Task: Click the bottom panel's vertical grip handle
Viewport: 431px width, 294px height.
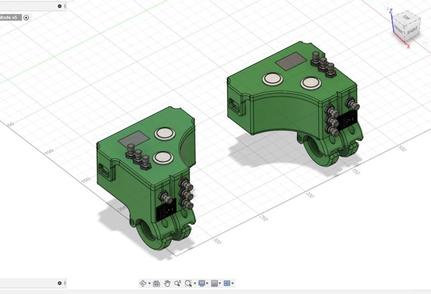Action: point(65,283)
